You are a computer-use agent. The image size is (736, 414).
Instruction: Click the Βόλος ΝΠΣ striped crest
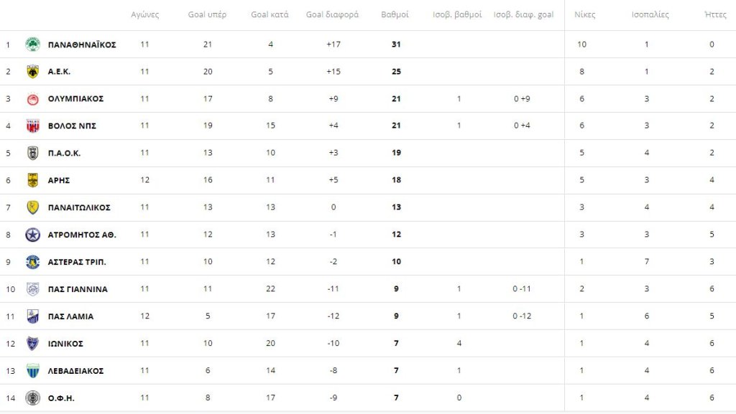(x=32, y=126)
